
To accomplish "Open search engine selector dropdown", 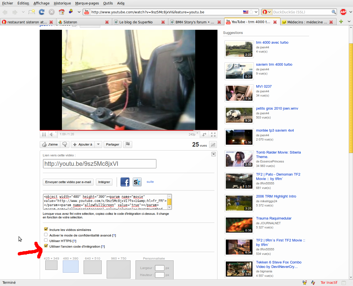I will click(x=267, y=12).
